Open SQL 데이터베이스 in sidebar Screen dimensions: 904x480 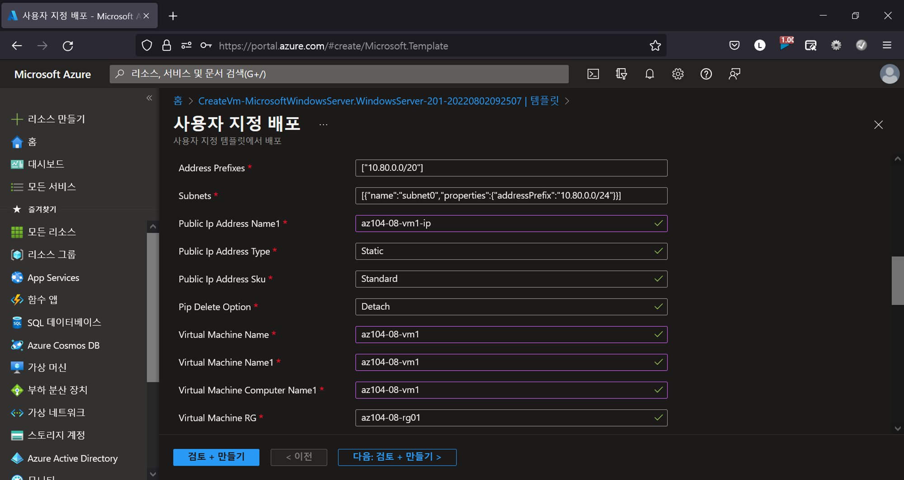[56, 322]
